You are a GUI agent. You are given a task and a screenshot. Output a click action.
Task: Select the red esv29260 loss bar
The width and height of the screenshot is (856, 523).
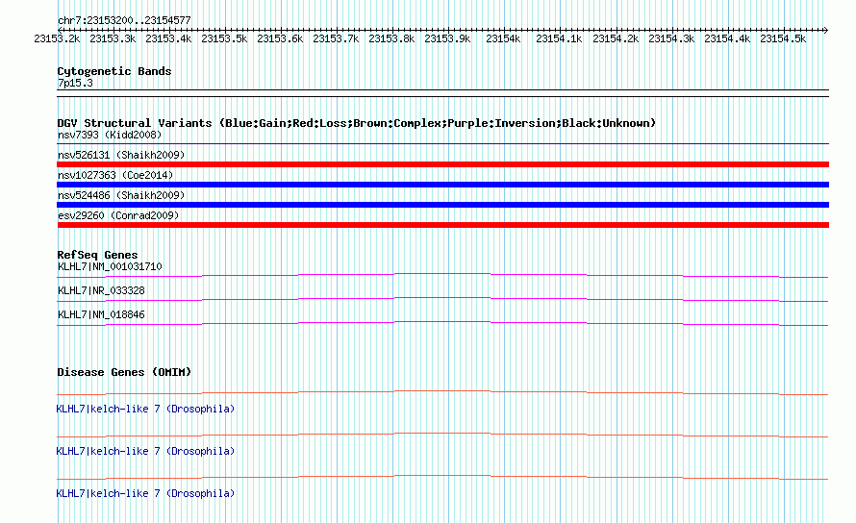pos(442,225)
